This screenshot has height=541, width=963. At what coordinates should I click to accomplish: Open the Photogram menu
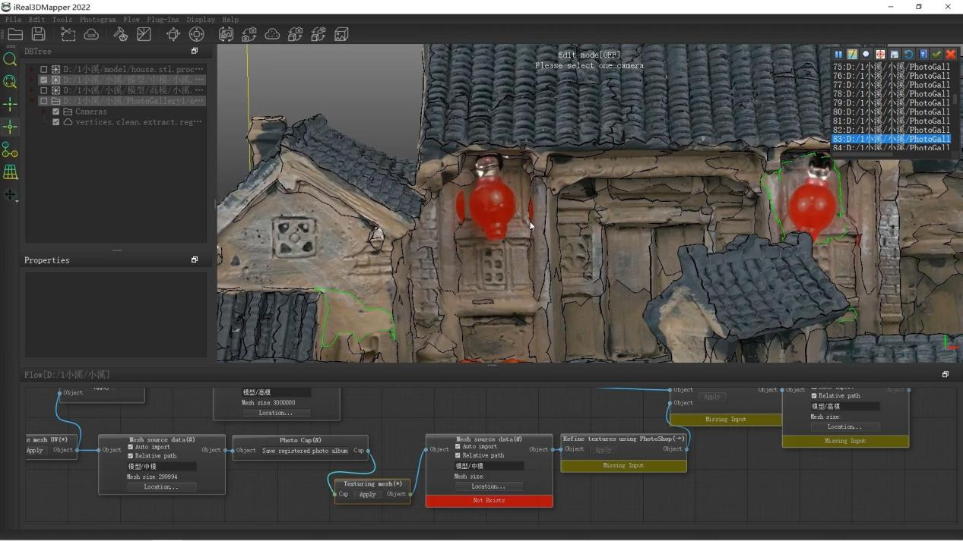pos(97,20)
